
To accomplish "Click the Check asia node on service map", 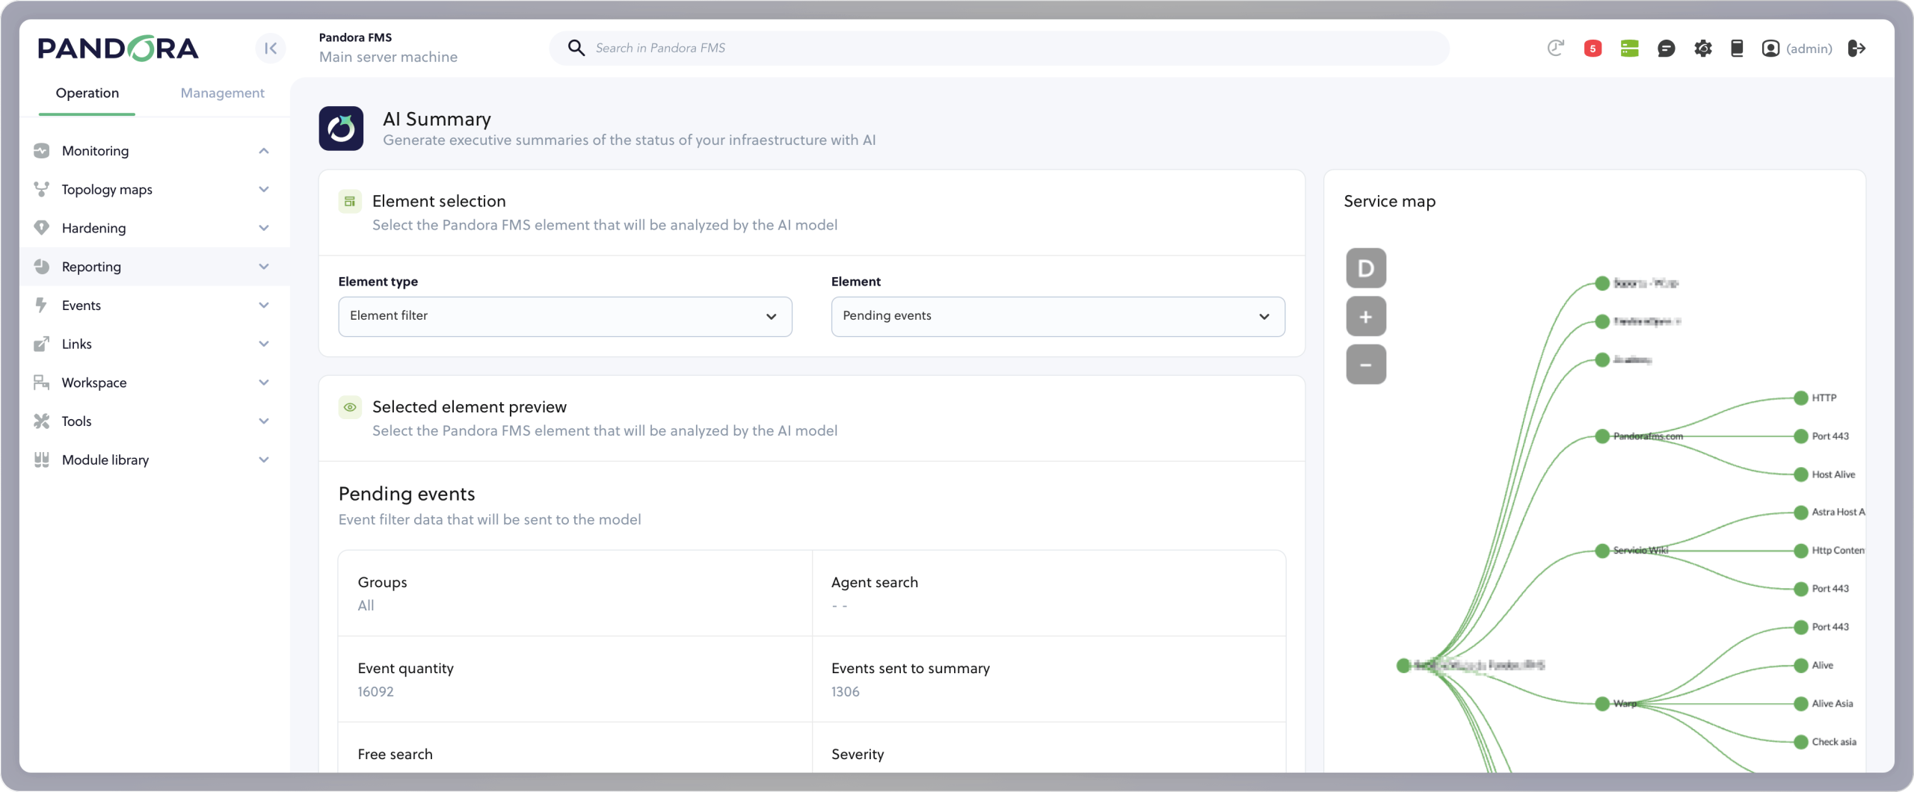I will click(x=1801, y=742).
